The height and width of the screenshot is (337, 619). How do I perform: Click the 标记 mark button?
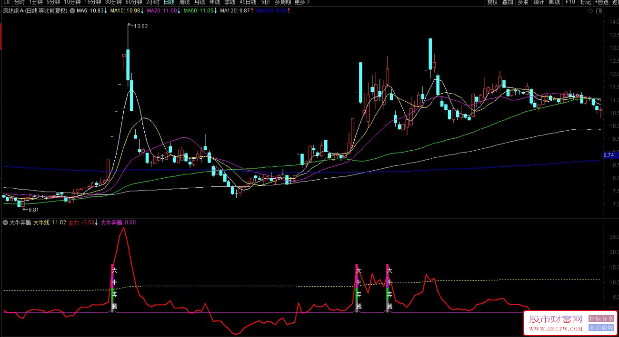click(x=585, y=2)
